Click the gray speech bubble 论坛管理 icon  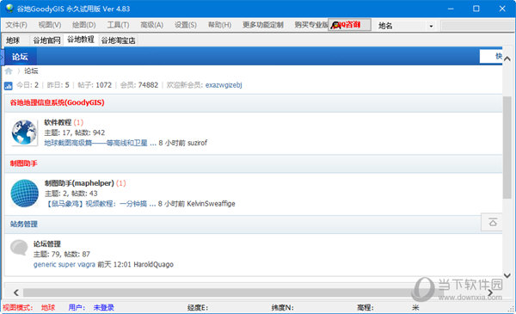[19, 248]
